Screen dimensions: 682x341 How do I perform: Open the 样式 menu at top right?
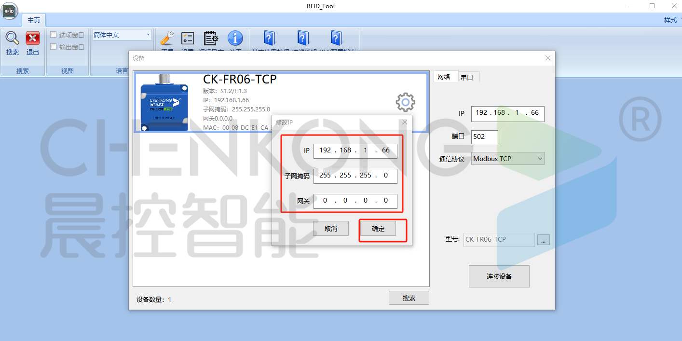click(x=670, y=20)
